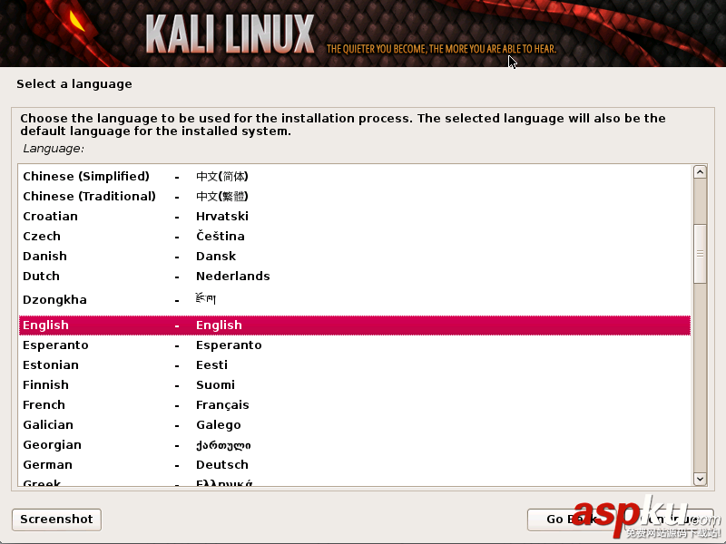Pick Finnish as the language

[x=355, y=384]
